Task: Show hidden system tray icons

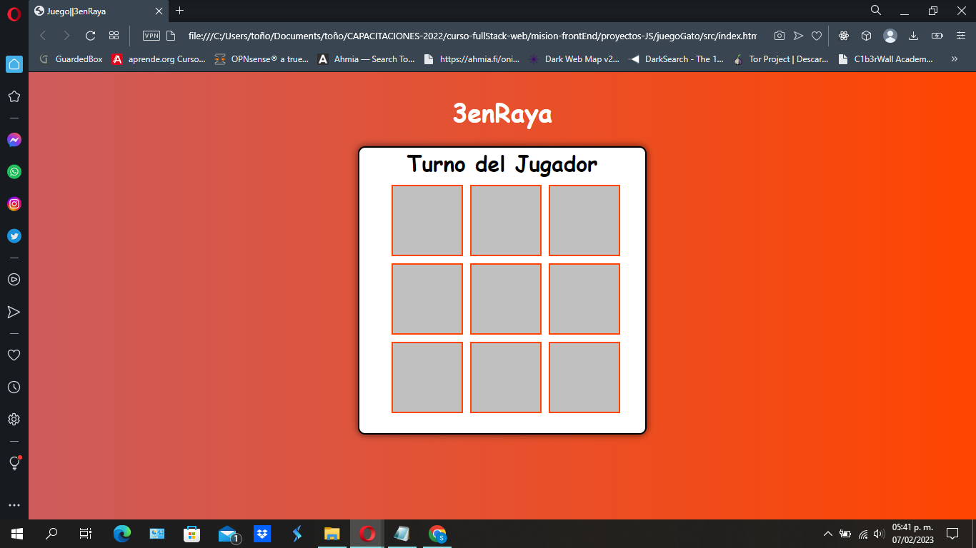Action: (x=827, y=533)
